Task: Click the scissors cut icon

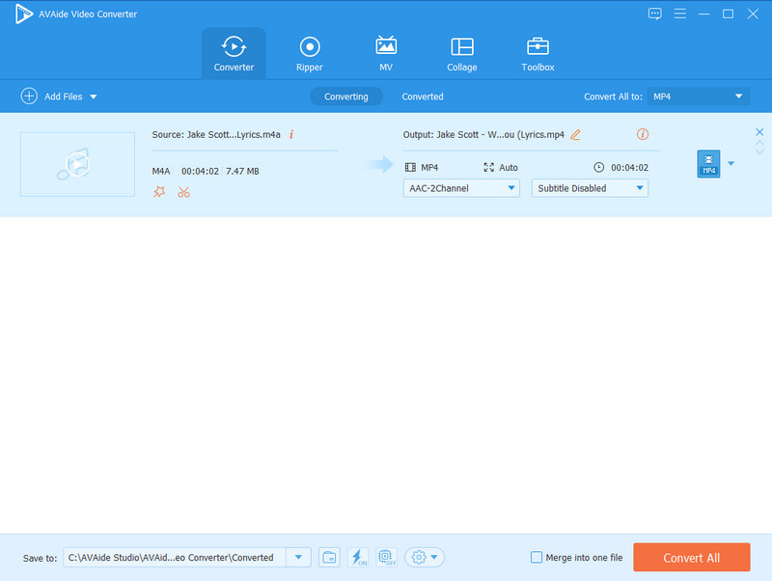Action: tap(183, 192)
